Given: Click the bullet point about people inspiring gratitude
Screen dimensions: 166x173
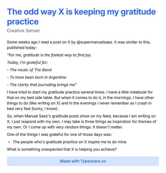Looking at the screenshot, I should pos(70,142).
